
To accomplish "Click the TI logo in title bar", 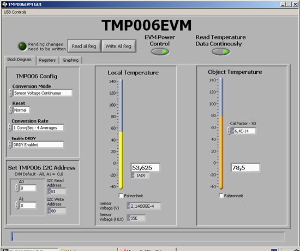I will click(x=4, y=4).
